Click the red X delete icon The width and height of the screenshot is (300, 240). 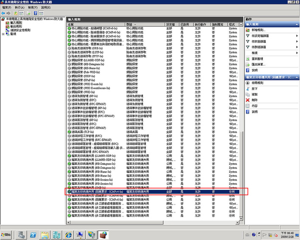pos(248,100)
